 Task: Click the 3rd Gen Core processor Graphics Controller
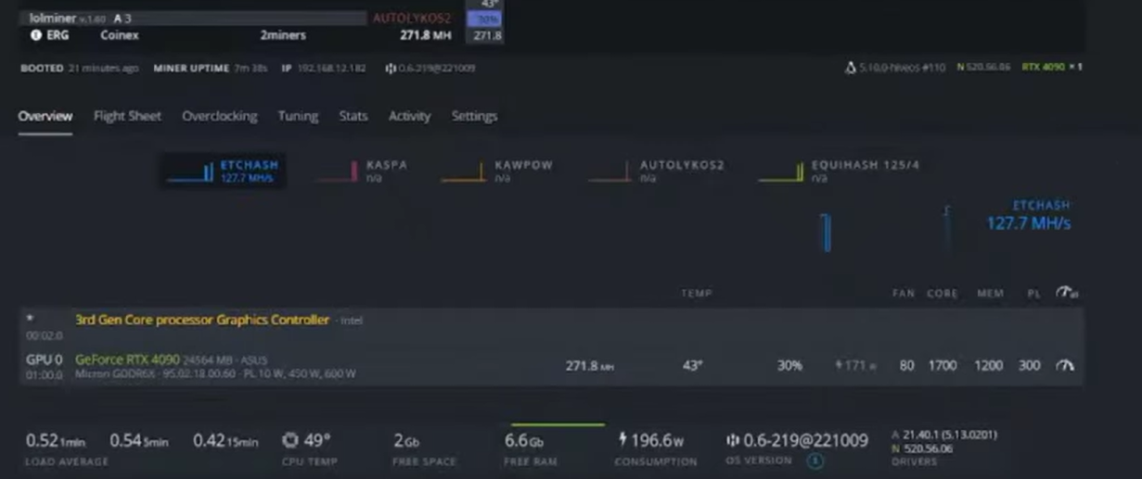202,320
